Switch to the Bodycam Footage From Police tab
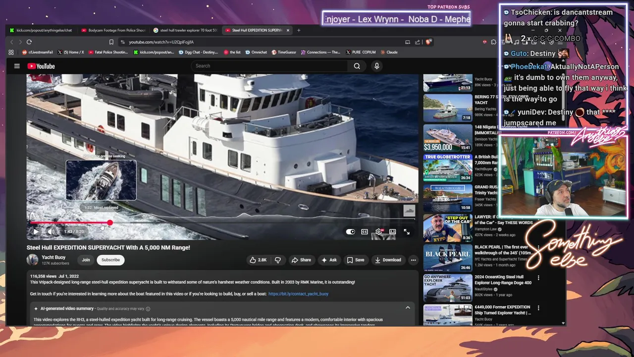 [x=113, y=30]
